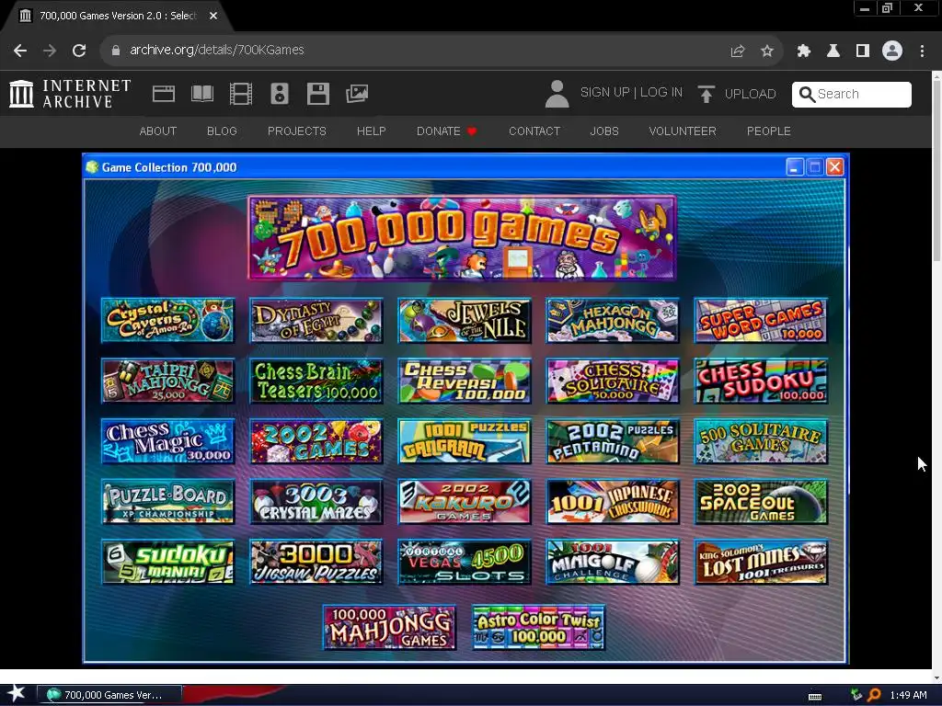
Task: Open Internet Archive web icon
Action: click(164, 94)
